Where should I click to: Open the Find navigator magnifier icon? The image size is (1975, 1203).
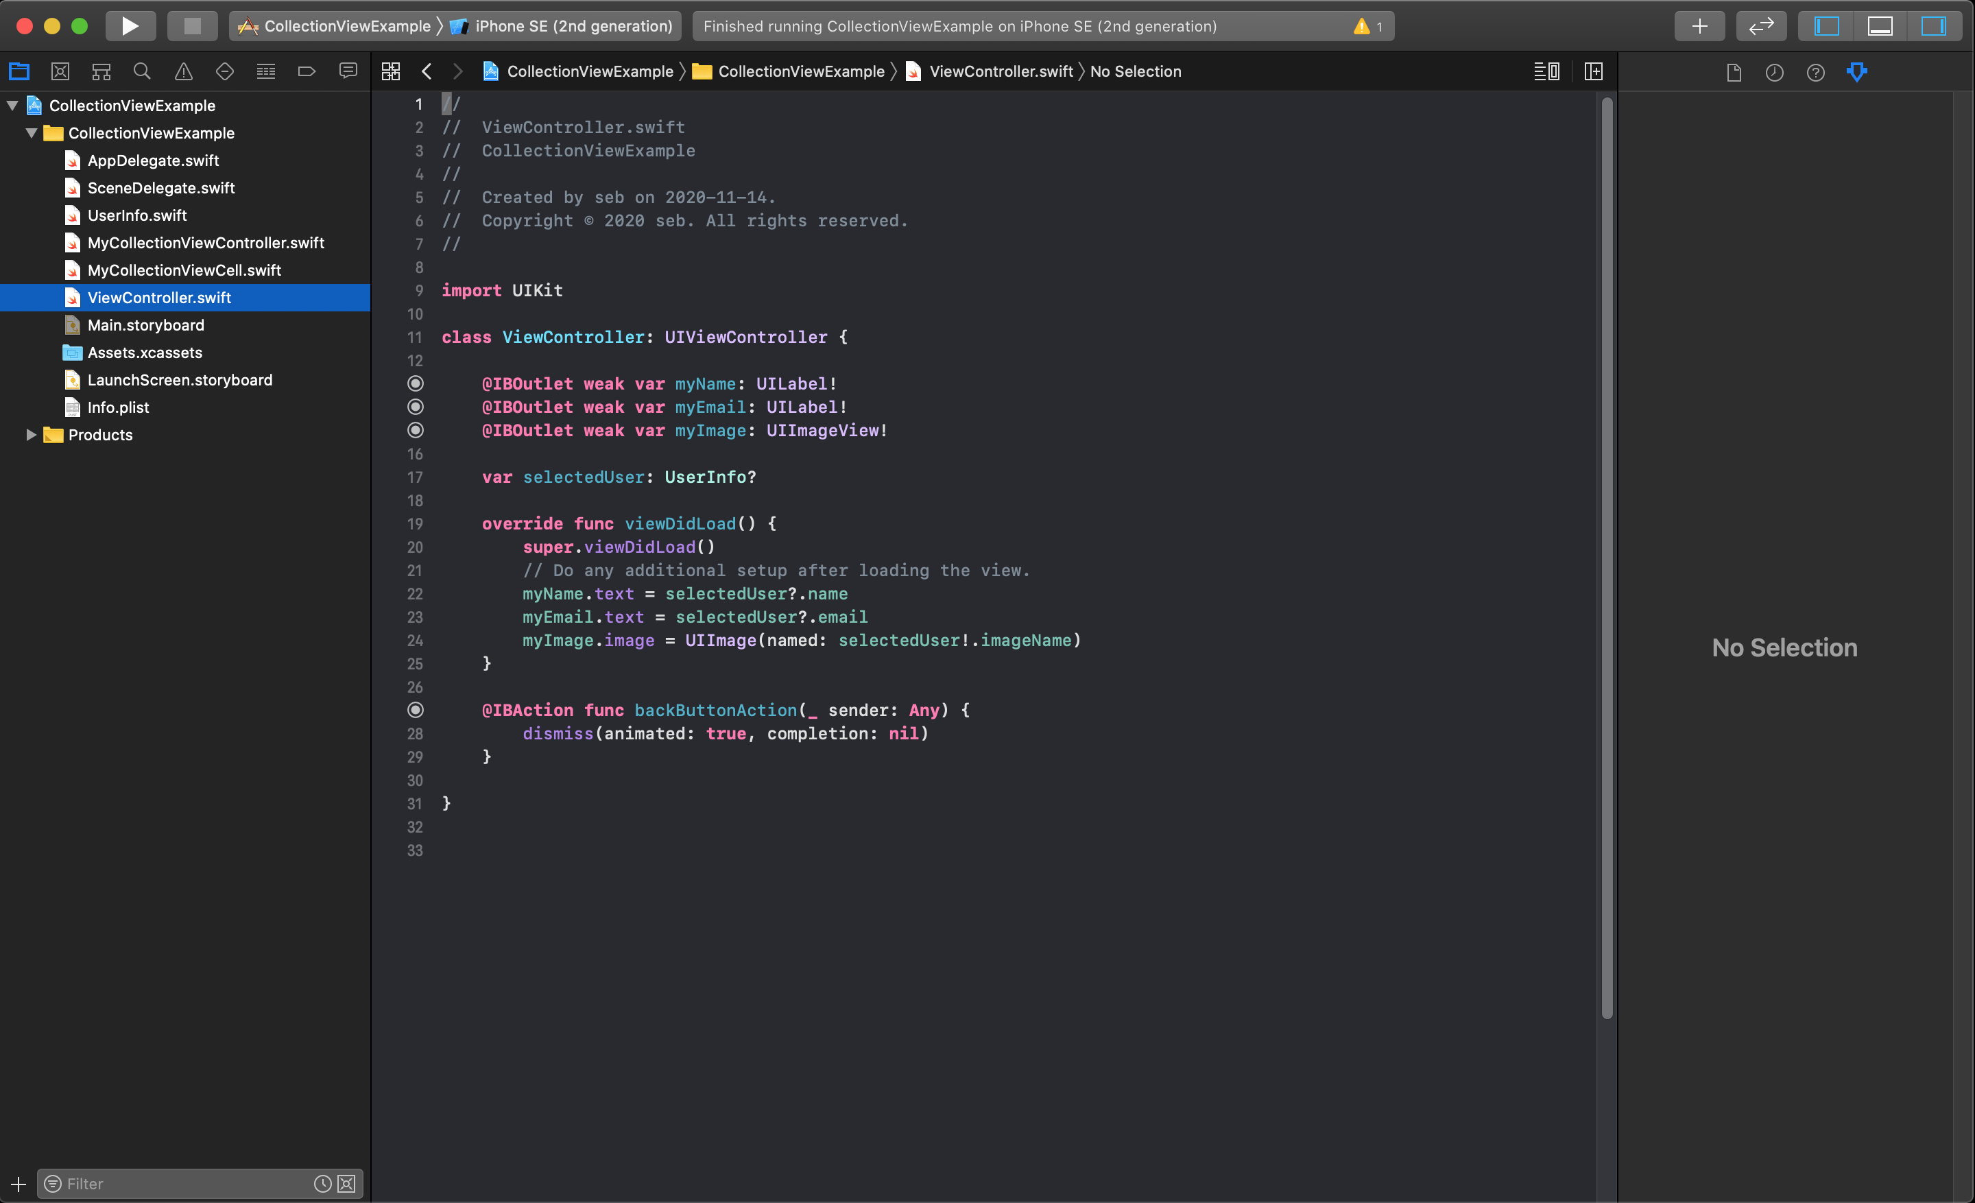tap(142, 71)
